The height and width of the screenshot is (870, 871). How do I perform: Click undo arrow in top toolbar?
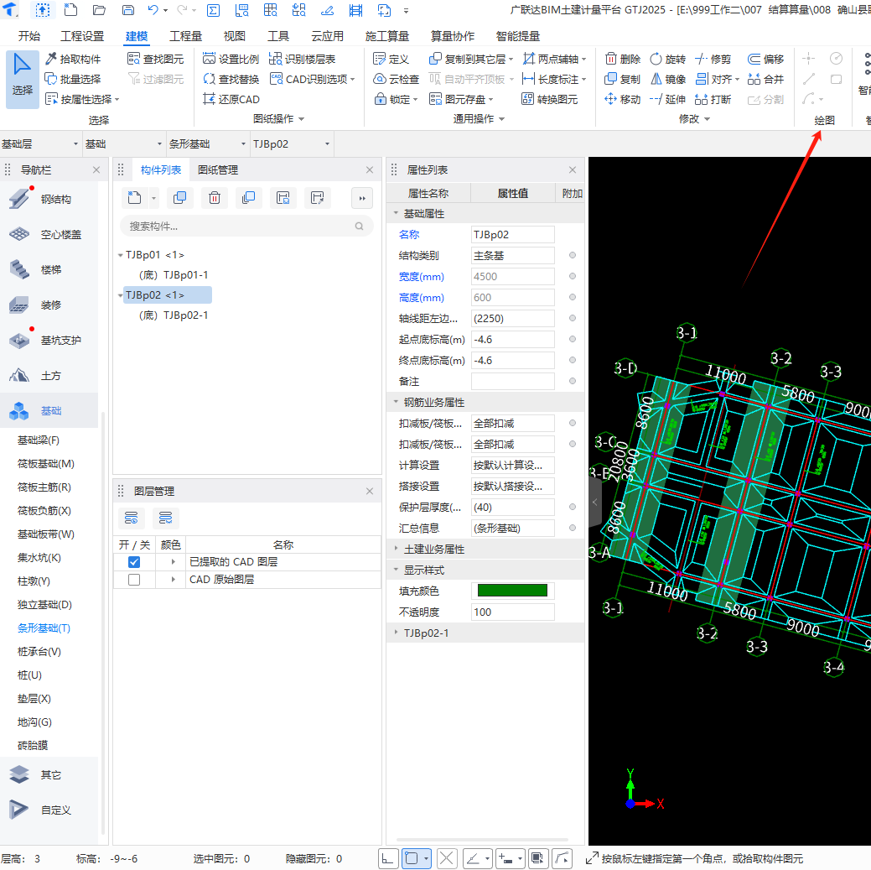click(x=153, y=10)
